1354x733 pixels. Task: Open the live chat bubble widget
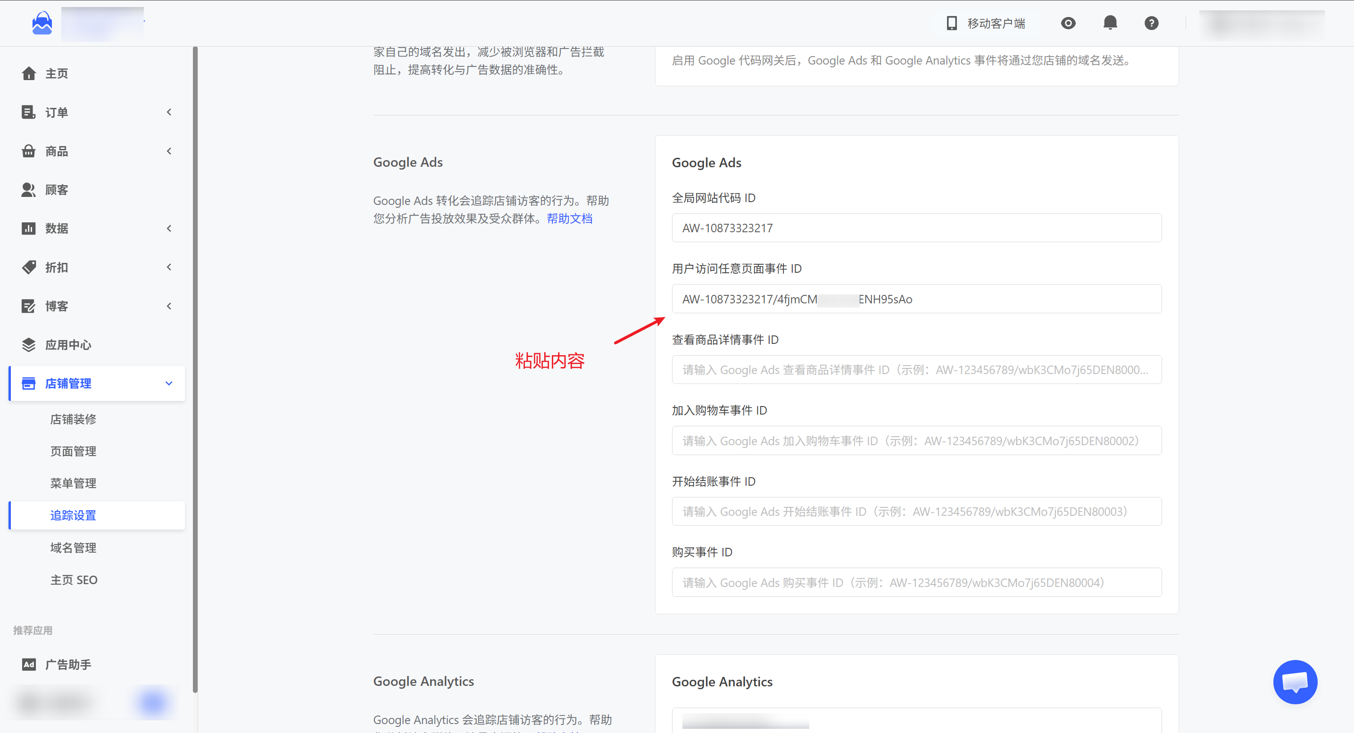(1295, 682)
